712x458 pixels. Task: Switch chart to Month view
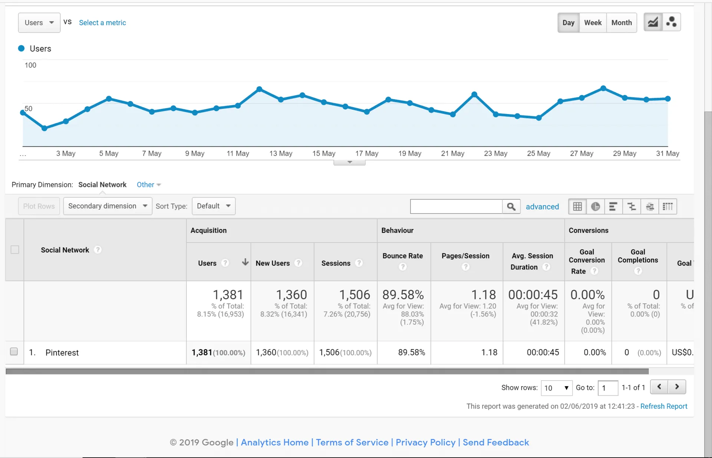(622, 23)
